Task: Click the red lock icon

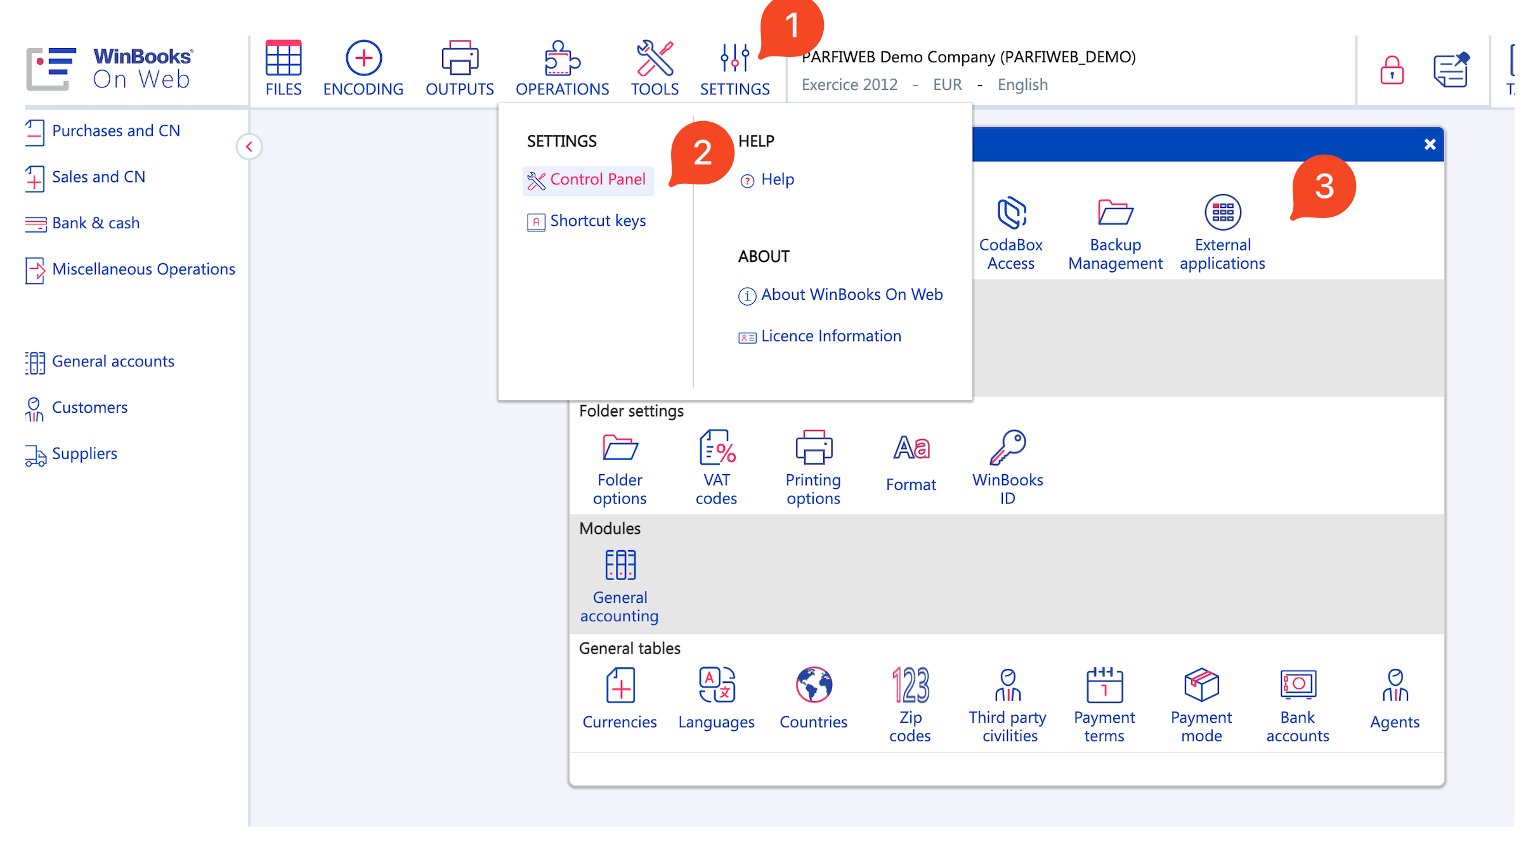Action: 1392,70
